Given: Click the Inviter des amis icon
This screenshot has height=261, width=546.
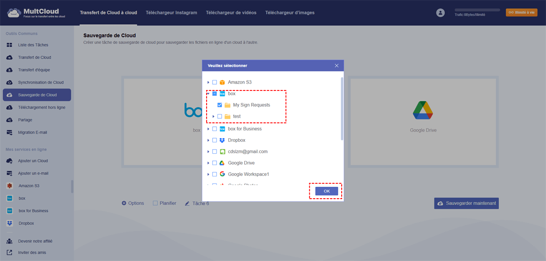Looking at the screenshot, I should click(x=10, y=252).
